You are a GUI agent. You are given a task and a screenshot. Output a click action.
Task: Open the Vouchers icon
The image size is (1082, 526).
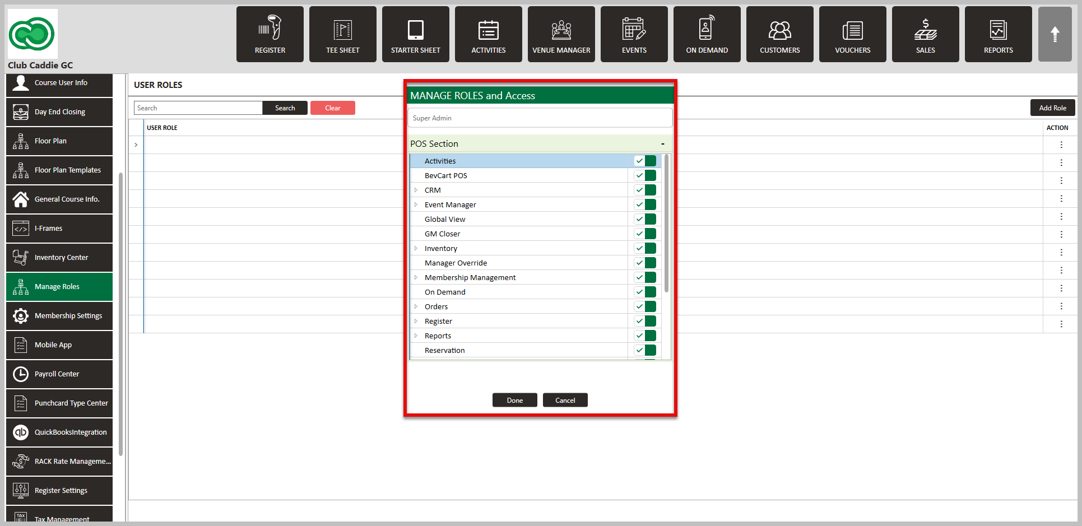tap(853, 34)
